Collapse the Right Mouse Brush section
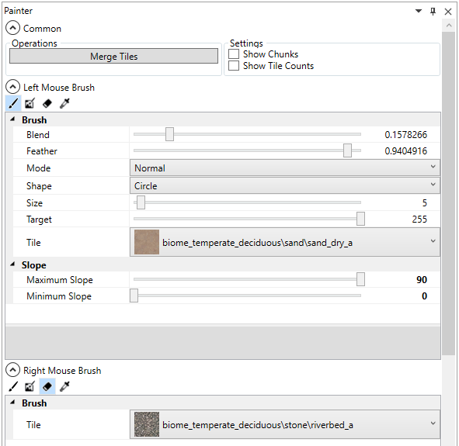The width and height of the screenshot is (459, 446). (13, 370)
